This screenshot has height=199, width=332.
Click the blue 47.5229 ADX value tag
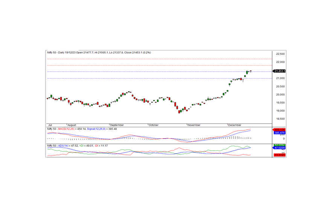279,148
